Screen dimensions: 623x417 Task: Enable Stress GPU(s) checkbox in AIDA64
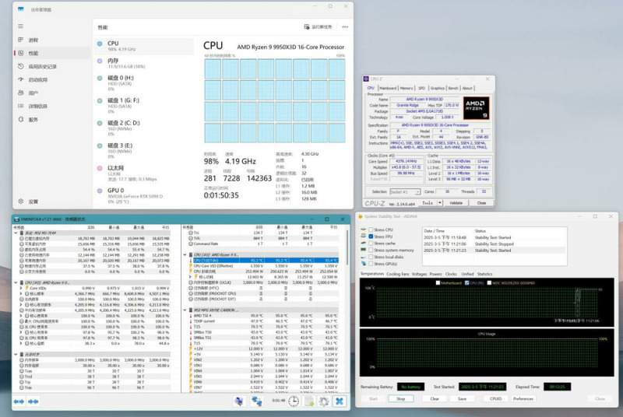point(371,264)
